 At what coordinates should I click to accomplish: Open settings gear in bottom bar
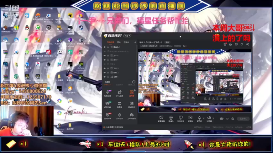(x=233, y=119)
